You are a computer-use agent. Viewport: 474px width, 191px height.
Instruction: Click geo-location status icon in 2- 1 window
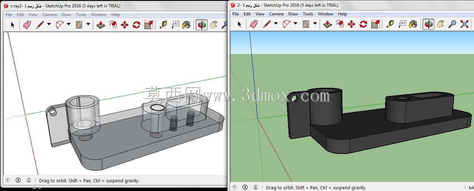tap(235, 188)
